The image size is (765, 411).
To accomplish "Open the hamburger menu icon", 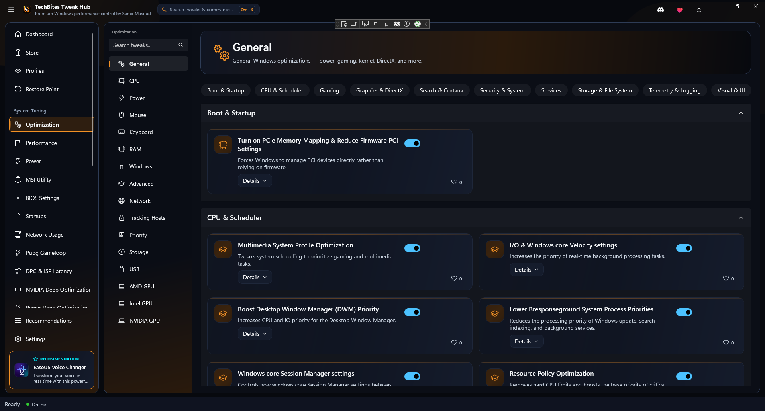I will (x=11, y=10).
